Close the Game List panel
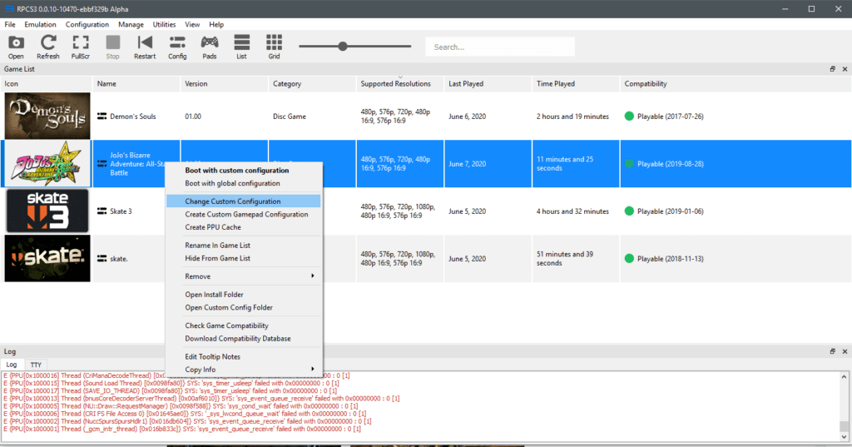852x447 pixels. click(x=845, y=69)
